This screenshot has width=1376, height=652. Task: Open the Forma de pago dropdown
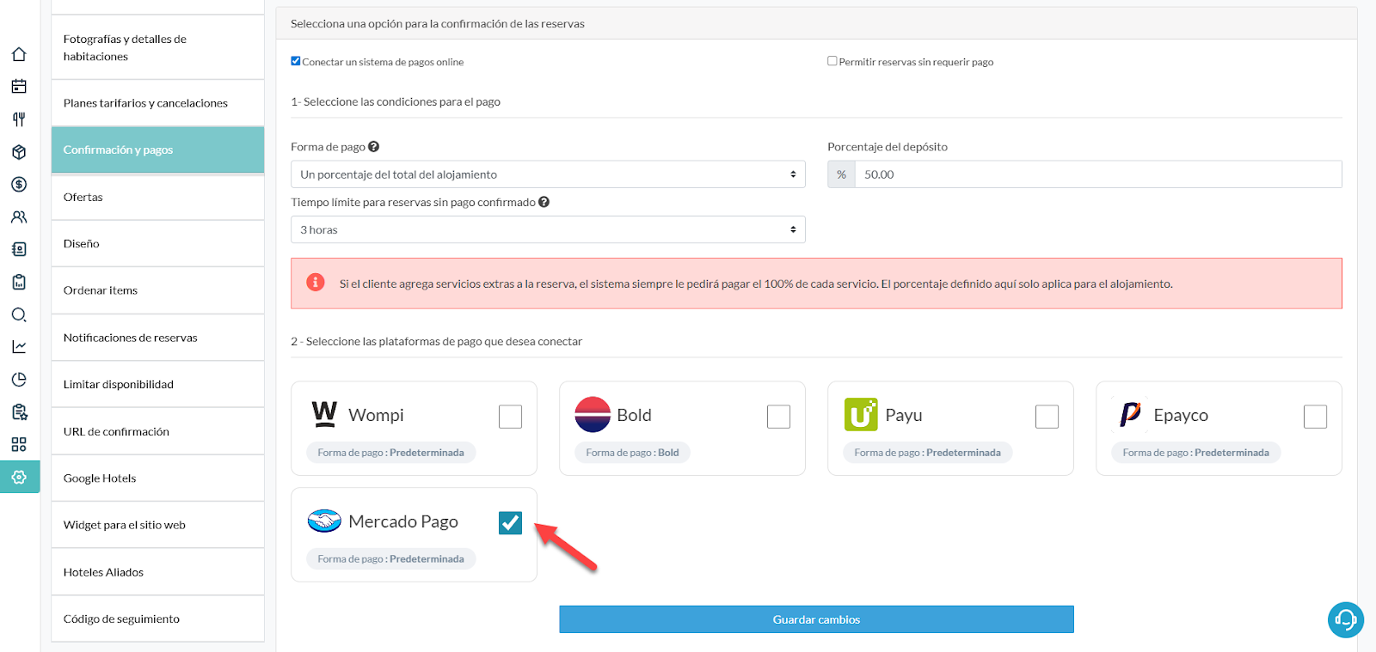548,174
